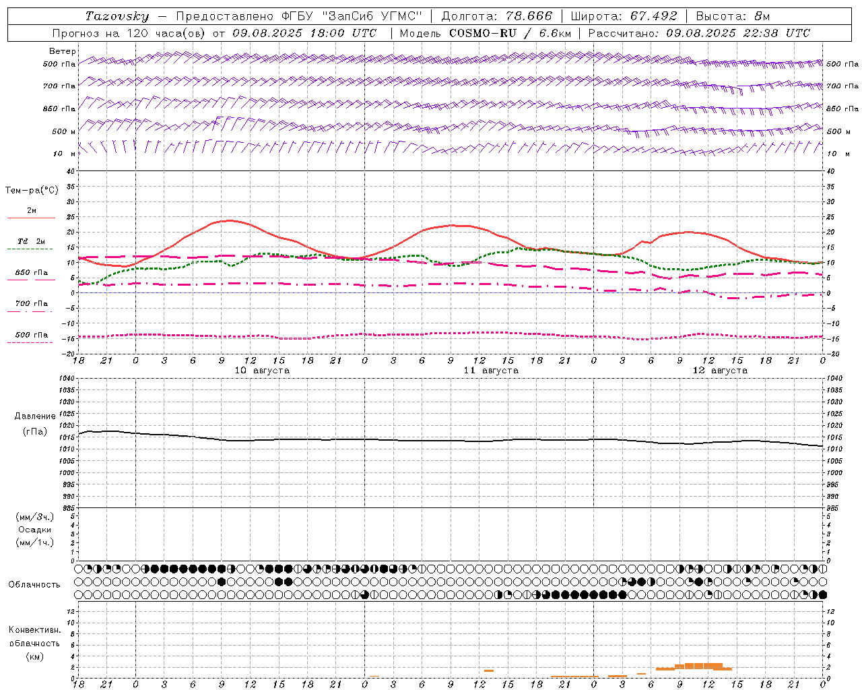
Task: Click the 500 гПа label in temperature legend
Action: tap(32, 335)
